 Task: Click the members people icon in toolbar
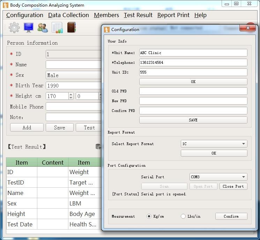43,28
